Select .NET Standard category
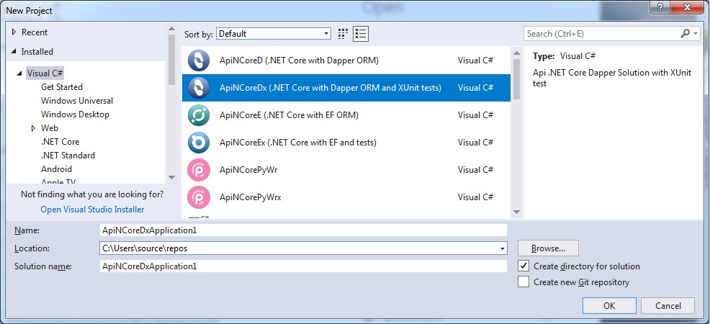Image resolution: width=710 pixels, height=324 pixels. tap(68, 156)
